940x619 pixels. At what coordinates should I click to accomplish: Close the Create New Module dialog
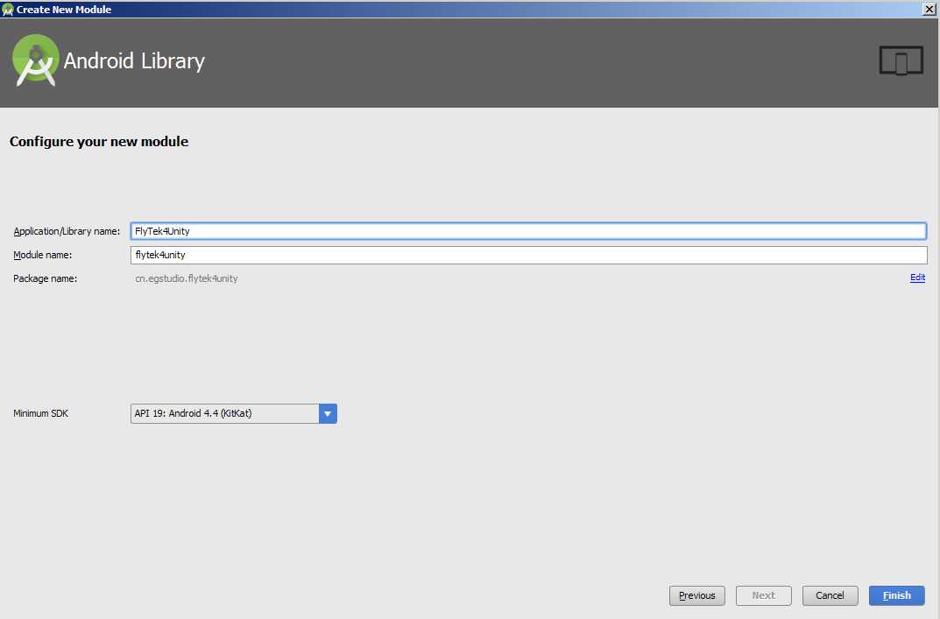coord(929,9)
